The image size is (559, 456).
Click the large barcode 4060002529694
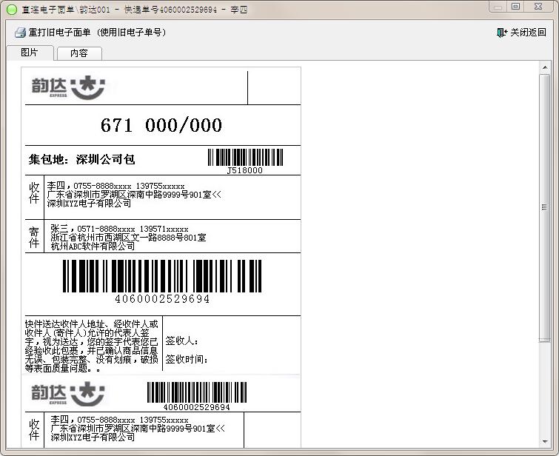tap(162, 278)
